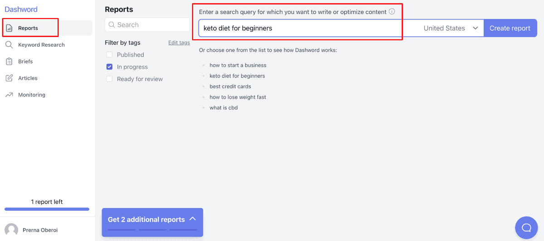Click the Monitoring trend arrow icon
The image size is (544, 241).
9,95
